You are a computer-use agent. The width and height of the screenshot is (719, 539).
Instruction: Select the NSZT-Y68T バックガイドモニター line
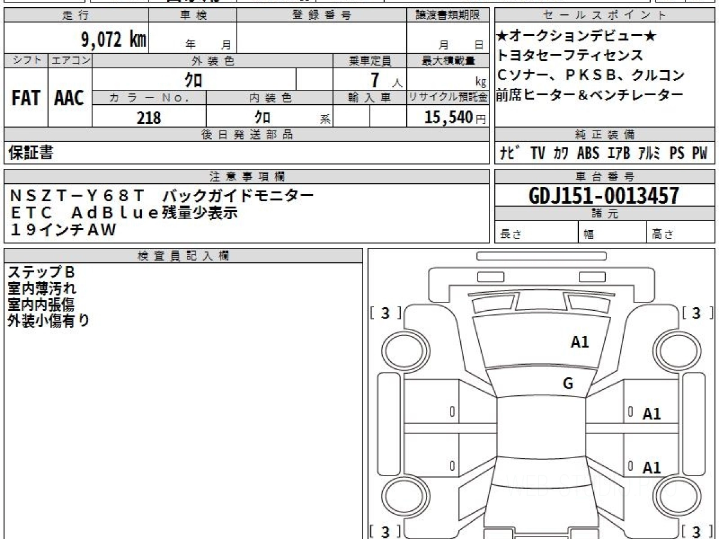coord(162,195)
